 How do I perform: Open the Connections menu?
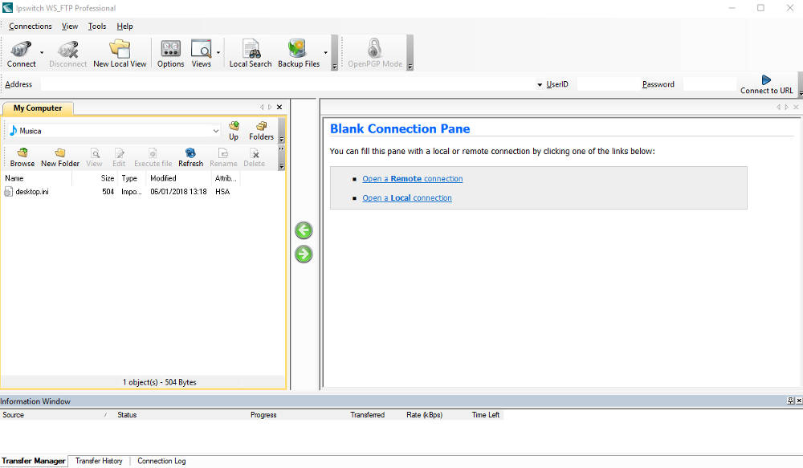(x=31, y=26)
